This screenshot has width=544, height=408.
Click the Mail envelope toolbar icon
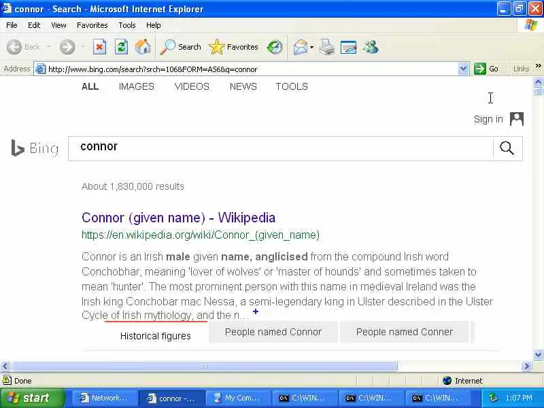pos(300,47)
